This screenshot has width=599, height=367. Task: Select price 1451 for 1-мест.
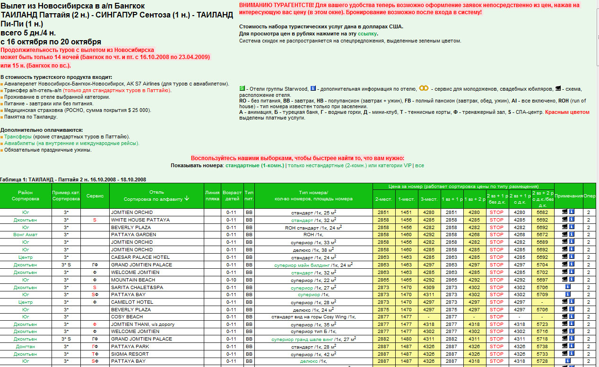point(406,212)
